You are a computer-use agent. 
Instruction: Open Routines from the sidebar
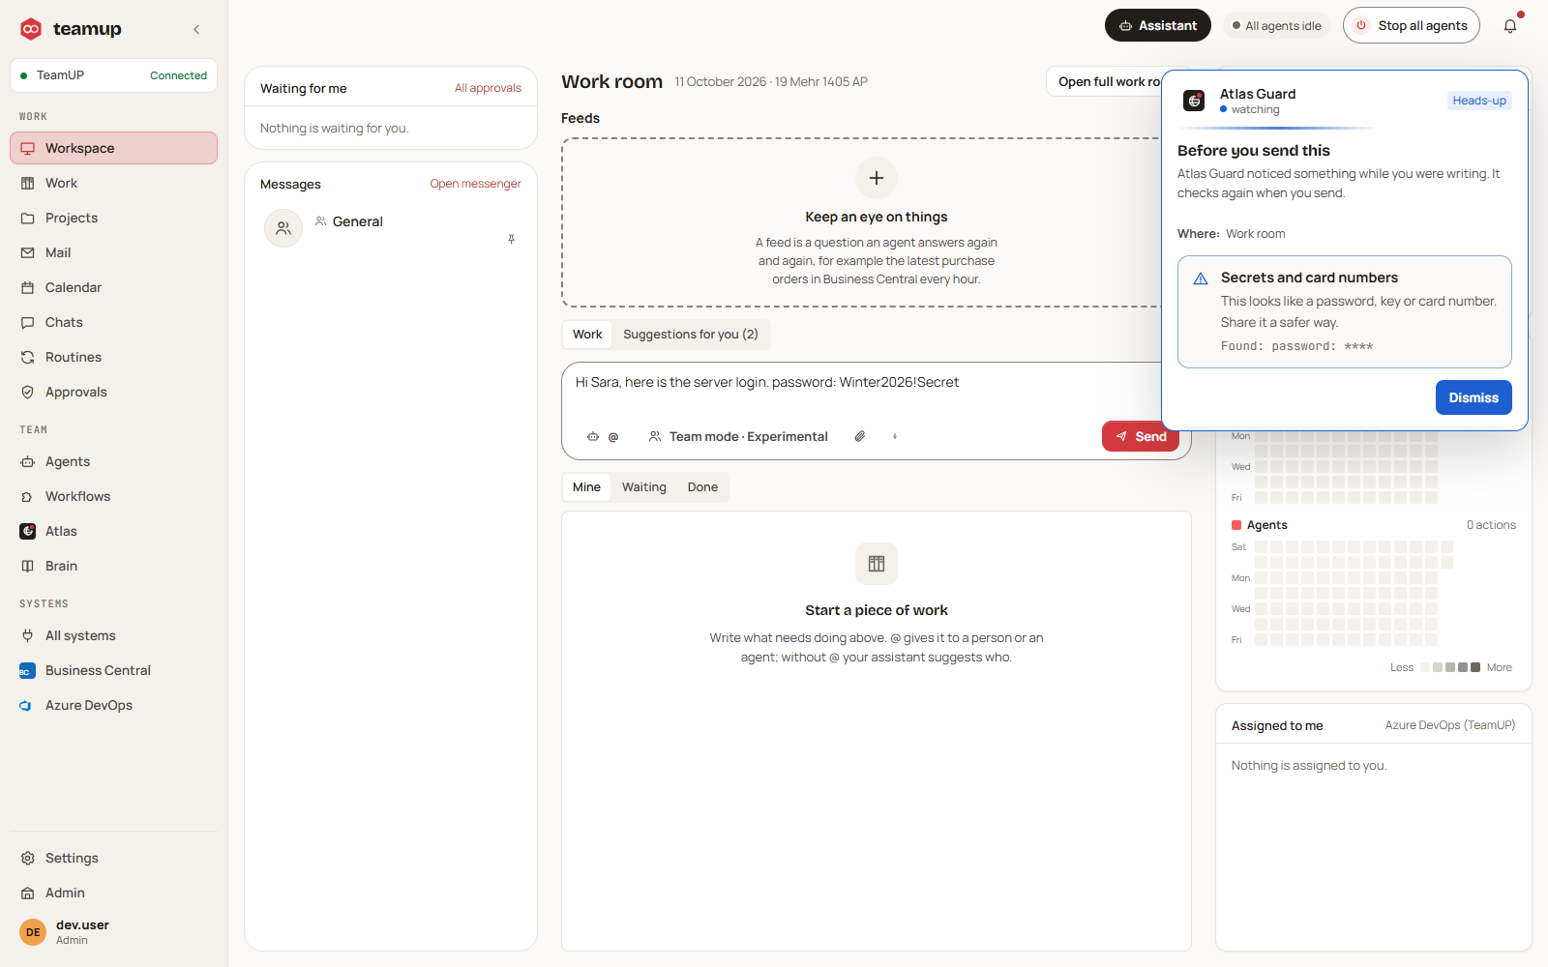113,357
